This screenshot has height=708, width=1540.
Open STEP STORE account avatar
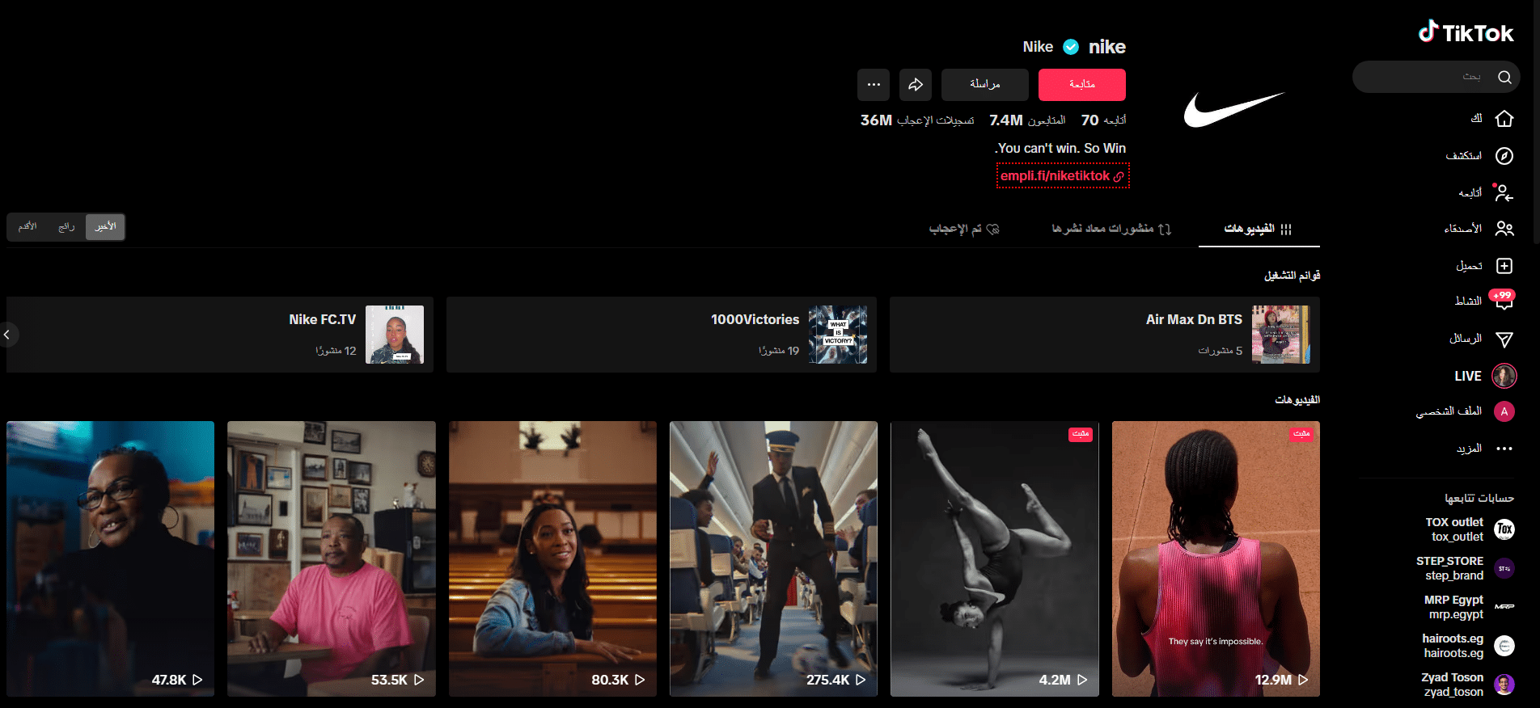coord(1504,568)
